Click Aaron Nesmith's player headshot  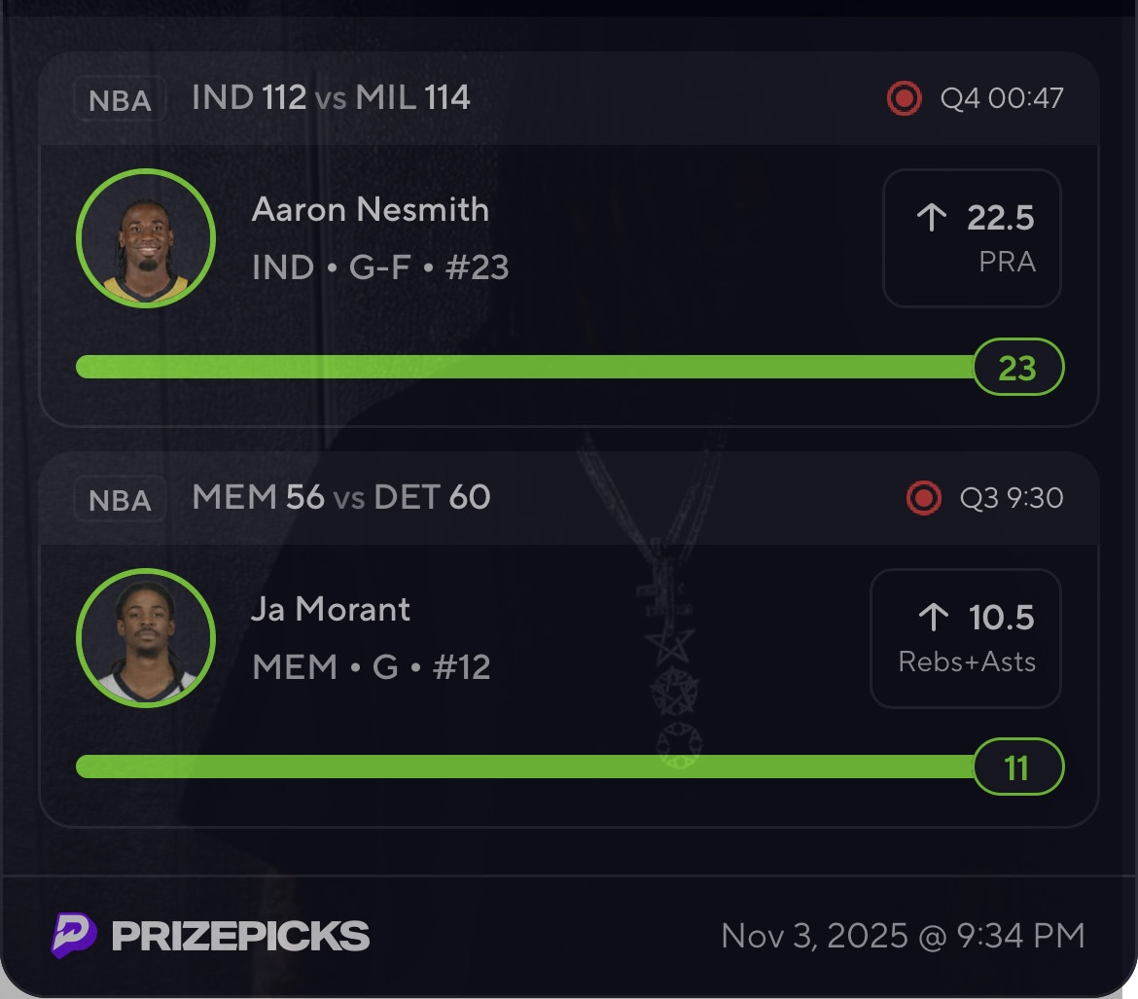click(x=146, y=238)
